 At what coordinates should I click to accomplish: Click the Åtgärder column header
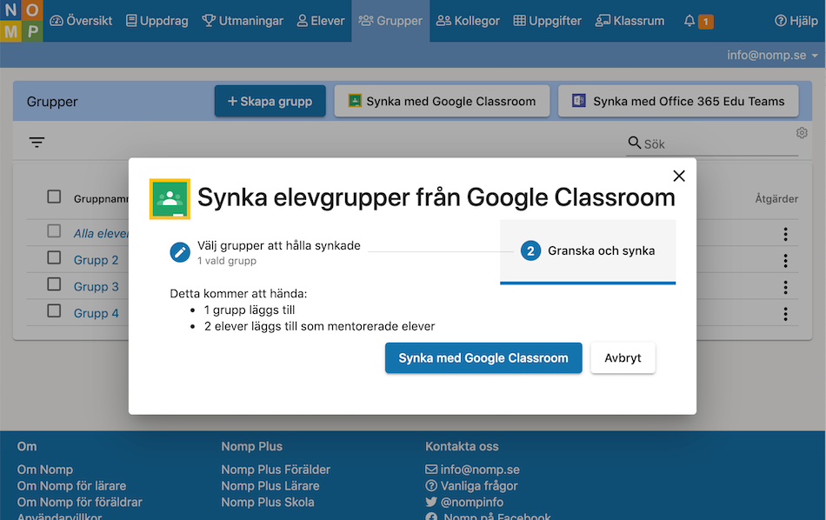click(776, 198)
